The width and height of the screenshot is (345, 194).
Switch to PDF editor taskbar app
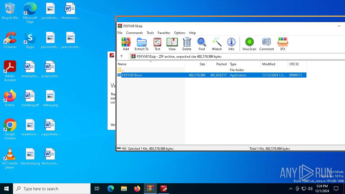(x=164, y=189)
